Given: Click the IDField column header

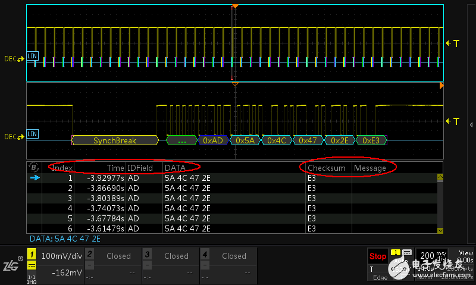Looking at the screenshot, I should click(x=141, y=168).
